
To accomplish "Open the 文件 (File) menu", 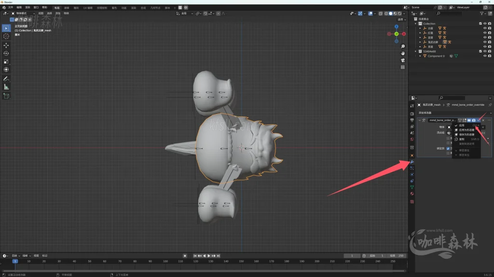I will click(11, 8).
